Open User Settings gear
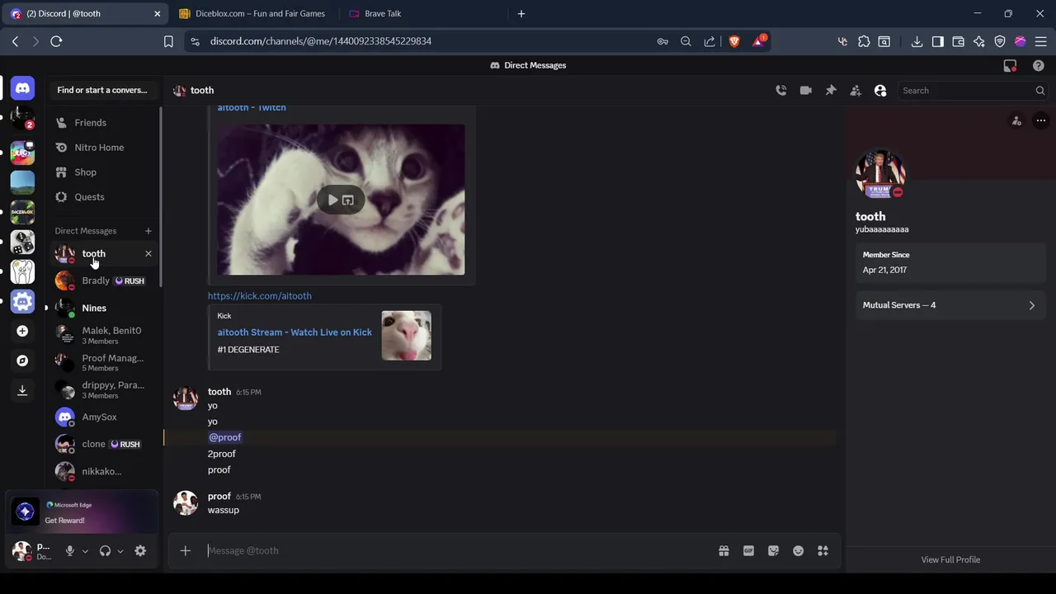This screenshot has height=594, width=1056. pos(140,551)
